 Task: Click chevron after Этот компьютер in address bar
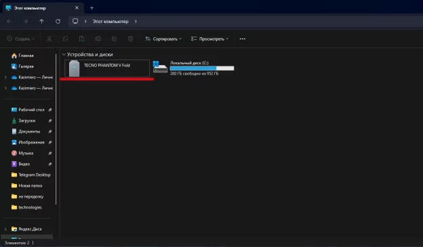[x=136, y=21]
